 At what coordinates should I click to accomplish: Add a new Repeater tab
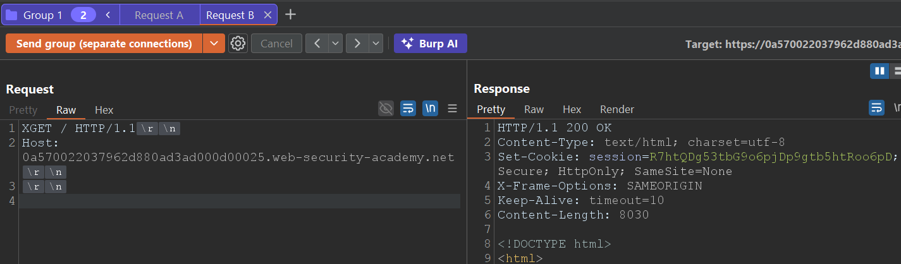(290, 15)
